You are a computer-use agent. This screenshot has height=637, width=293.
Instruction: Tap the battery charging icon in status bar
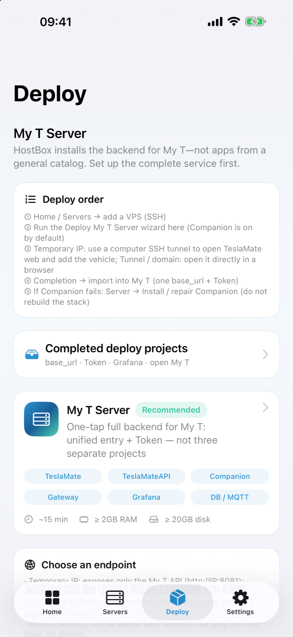pos(255,22)
